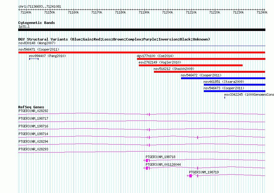This screenshot has height=193, width=274.
Task: Click the RefSeq Genes track title
Action: [x=31, y=107]
